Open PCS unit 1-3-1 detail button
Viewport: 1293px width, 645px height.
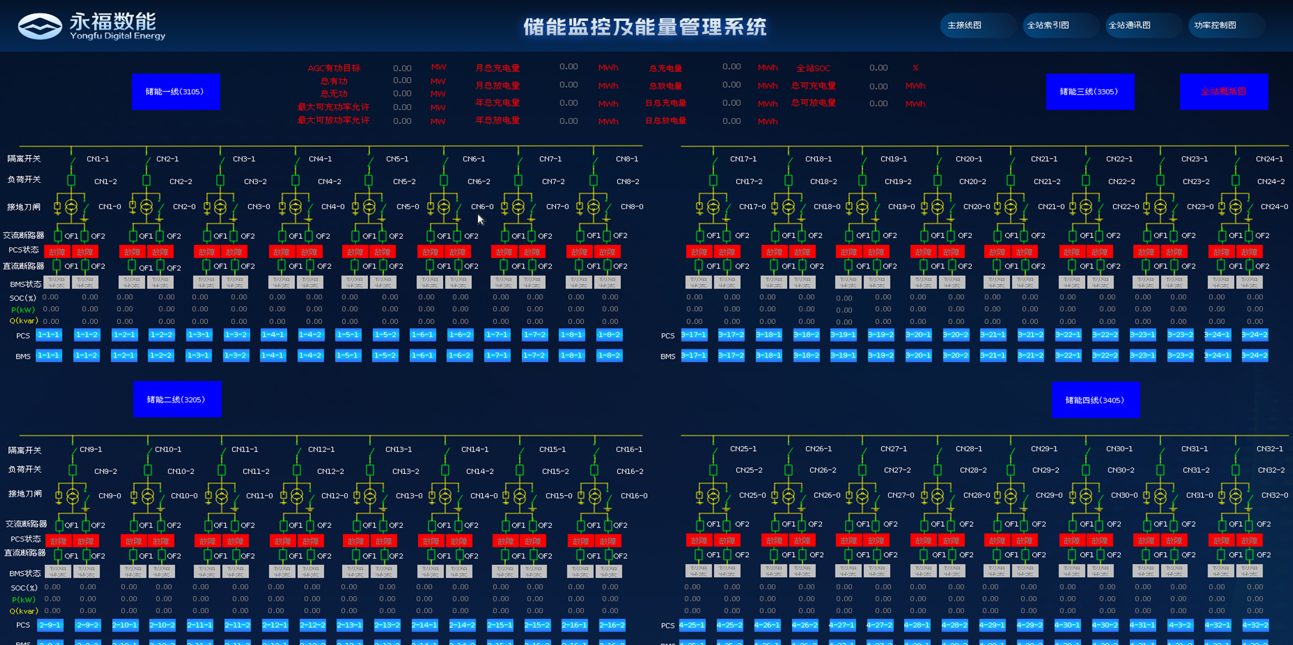click(199, 335)
